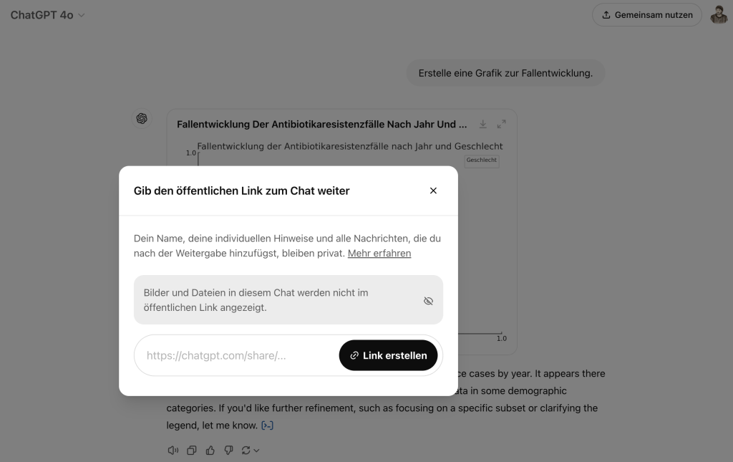
Task: Open the code analysis view icon
Action: point(267,425)
